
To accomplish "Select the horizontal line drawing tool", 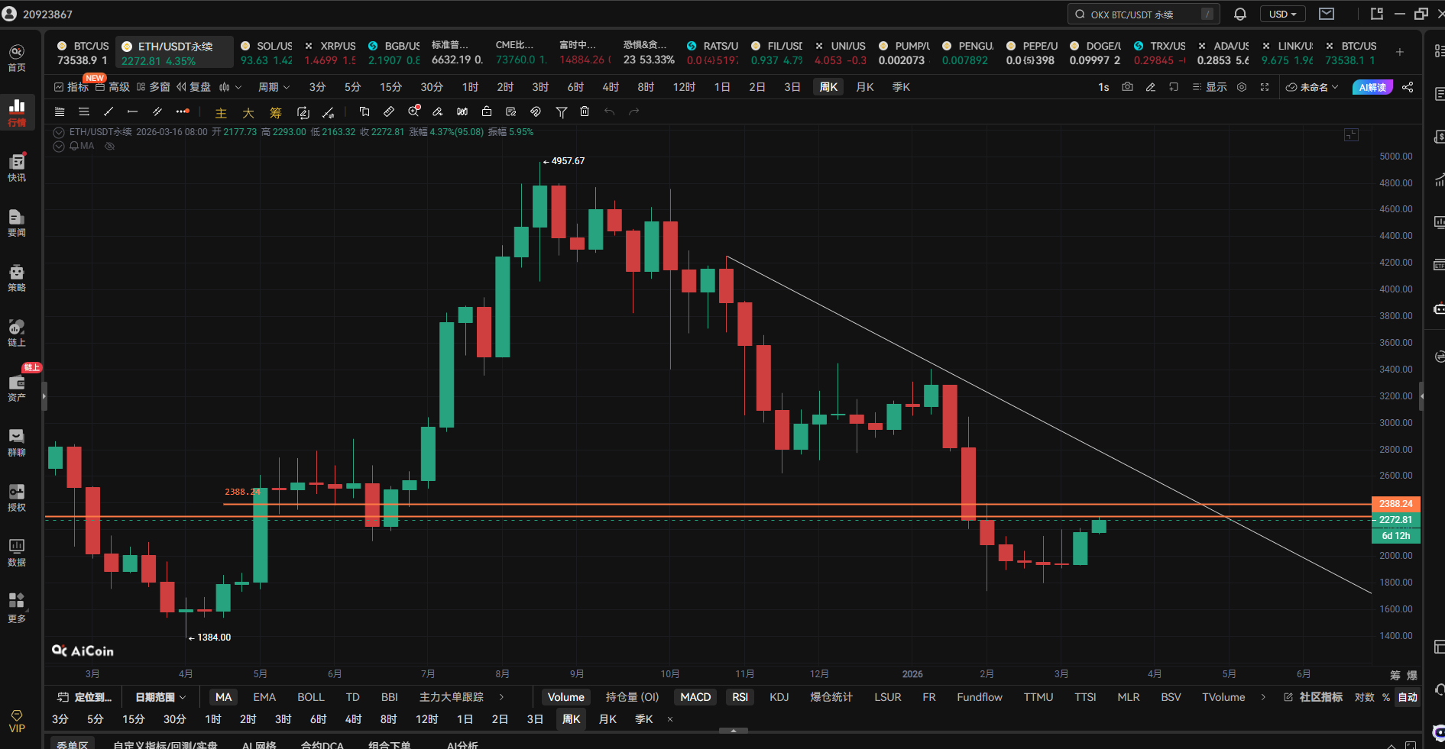I will point(132,111).
